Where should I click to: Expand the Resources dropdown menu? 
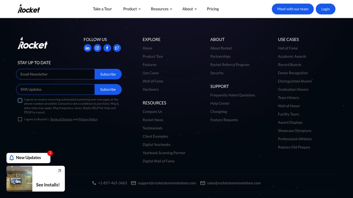click(x=161, y=9)
